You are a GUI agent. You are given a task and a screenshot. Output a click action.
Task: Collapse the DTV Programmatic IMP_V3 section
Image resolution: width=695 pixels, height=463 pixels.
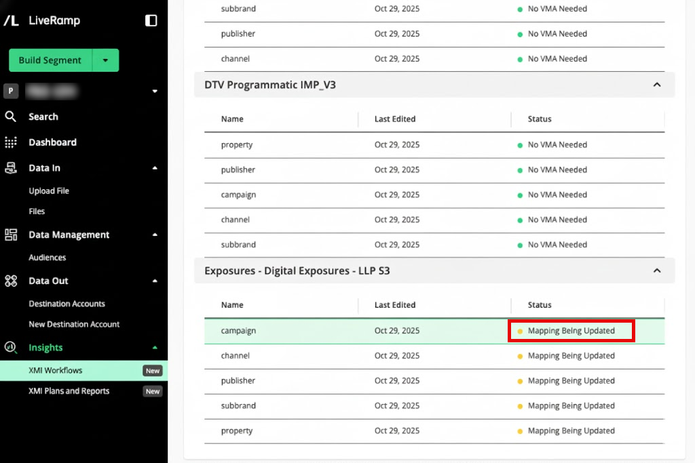click(x=656, y=85)
